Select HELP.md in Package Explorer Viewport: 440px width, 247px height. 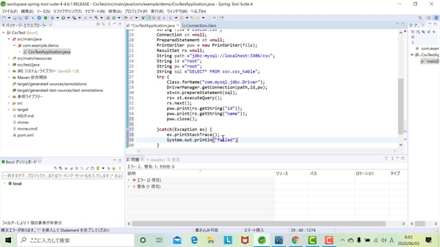25,116
